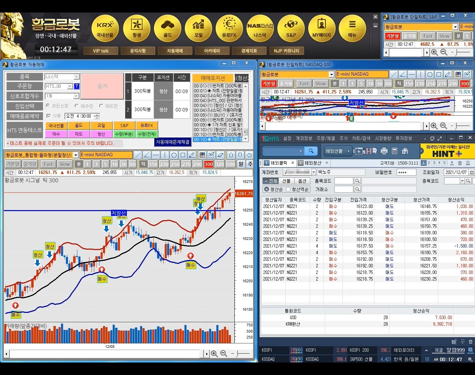Click the printer icon in 1Q HTS toolbar
Image resolution: width=475 pixels, height=375 pixels.
click(x=384, y=151)
